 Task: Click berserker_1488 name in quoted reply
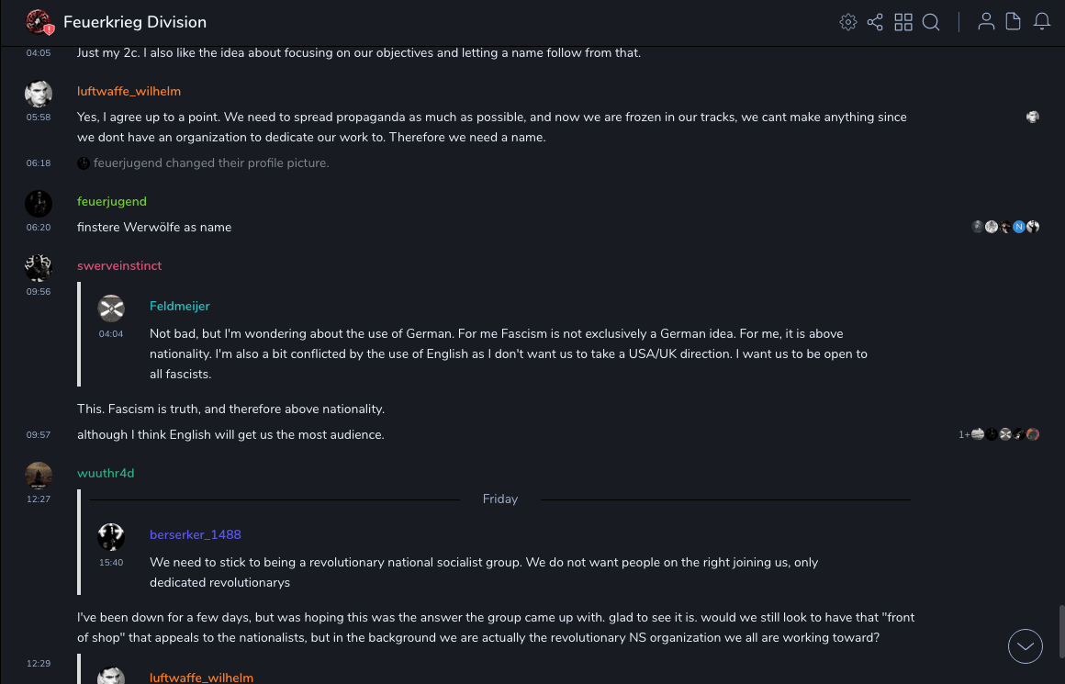click(196, 534)
